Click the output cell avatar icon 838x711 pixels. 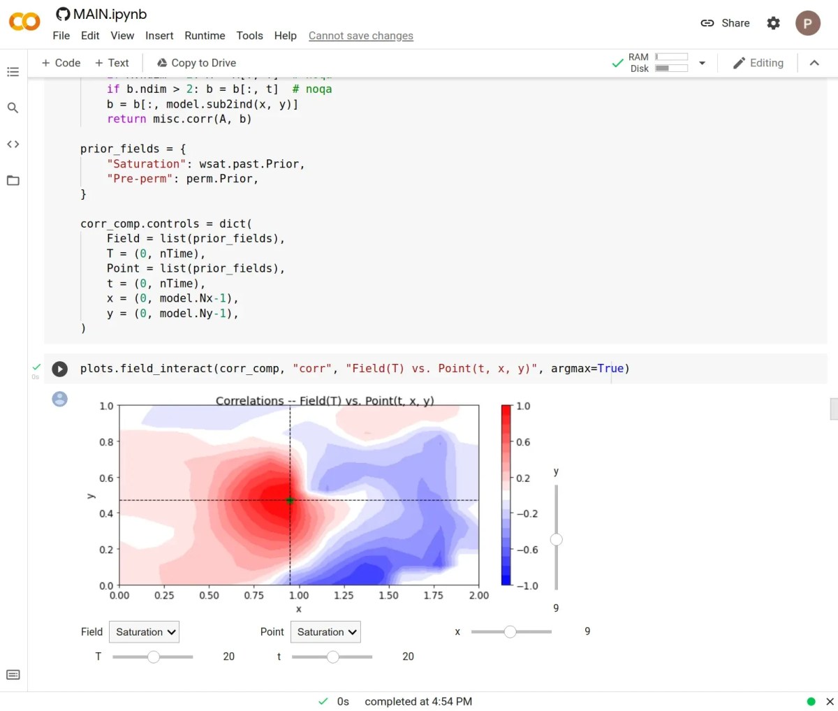point(60,399)
